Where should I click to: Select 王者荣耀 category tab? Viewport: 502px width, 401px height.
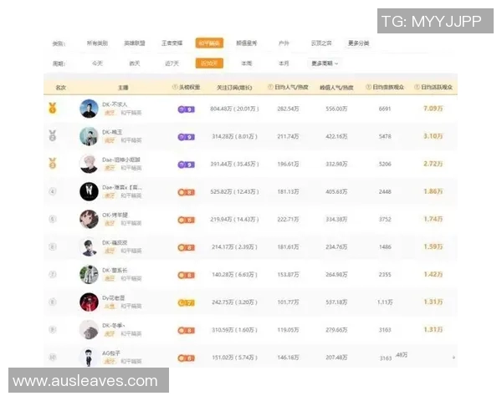pos(172,43)
